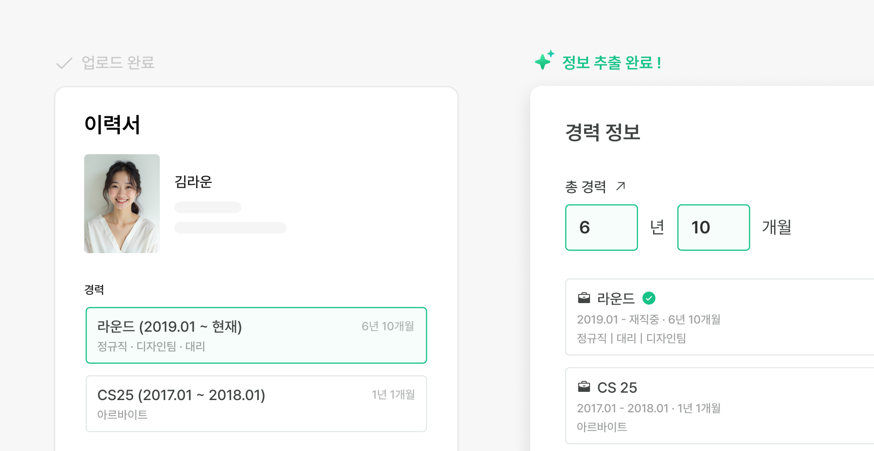The height and width of the screenshot is (451, 874).
Task: Click the green sparkle extraction icon
Action: click(x=544, y=61)
